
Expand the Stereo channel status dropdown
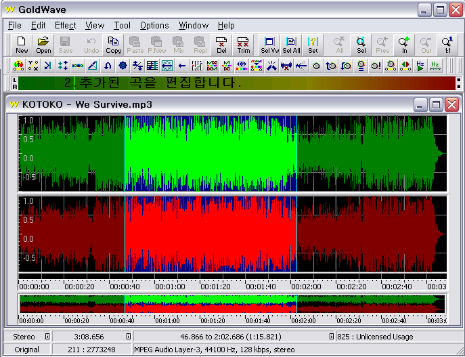tap(47, 337)
